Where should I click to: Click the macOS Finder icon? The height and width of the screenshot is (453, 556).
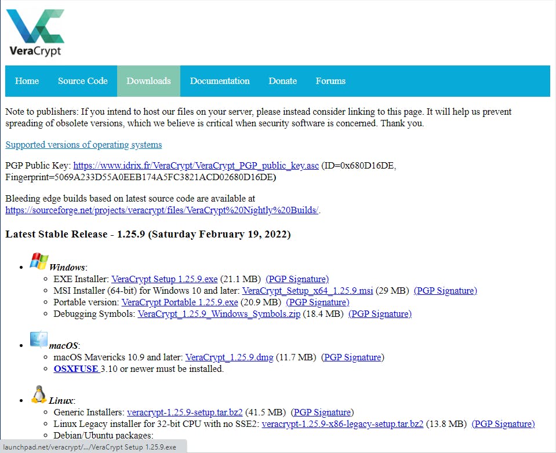(39, 339)
